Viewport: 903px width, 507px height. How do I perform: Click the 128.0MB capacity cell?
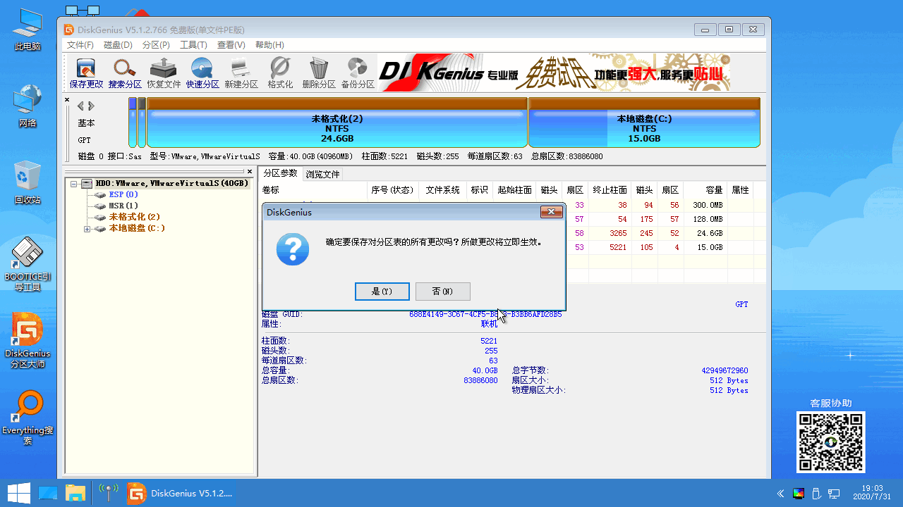click(x=707, y=219)
